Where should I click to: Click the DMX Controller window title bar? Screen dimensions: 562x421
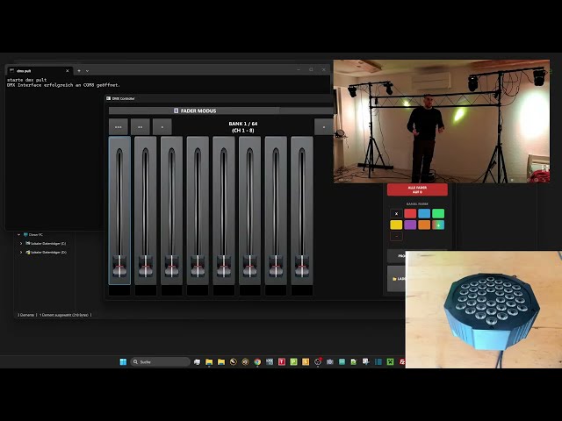(x=220, y=98)
